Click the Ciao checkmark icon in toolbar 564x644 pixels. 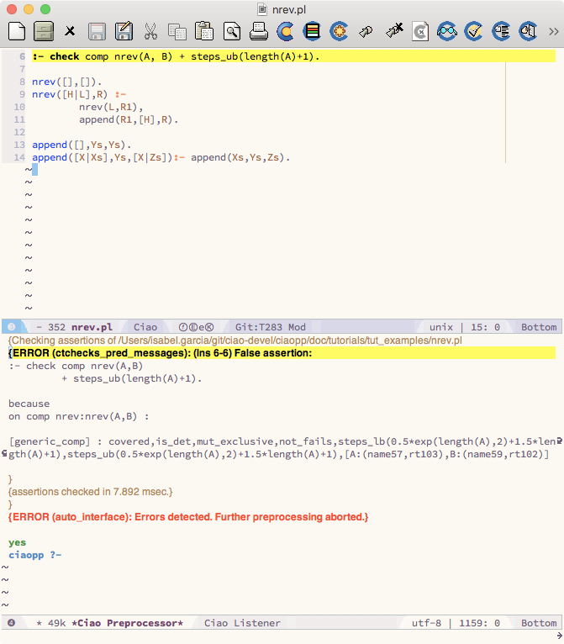point(474,32)
